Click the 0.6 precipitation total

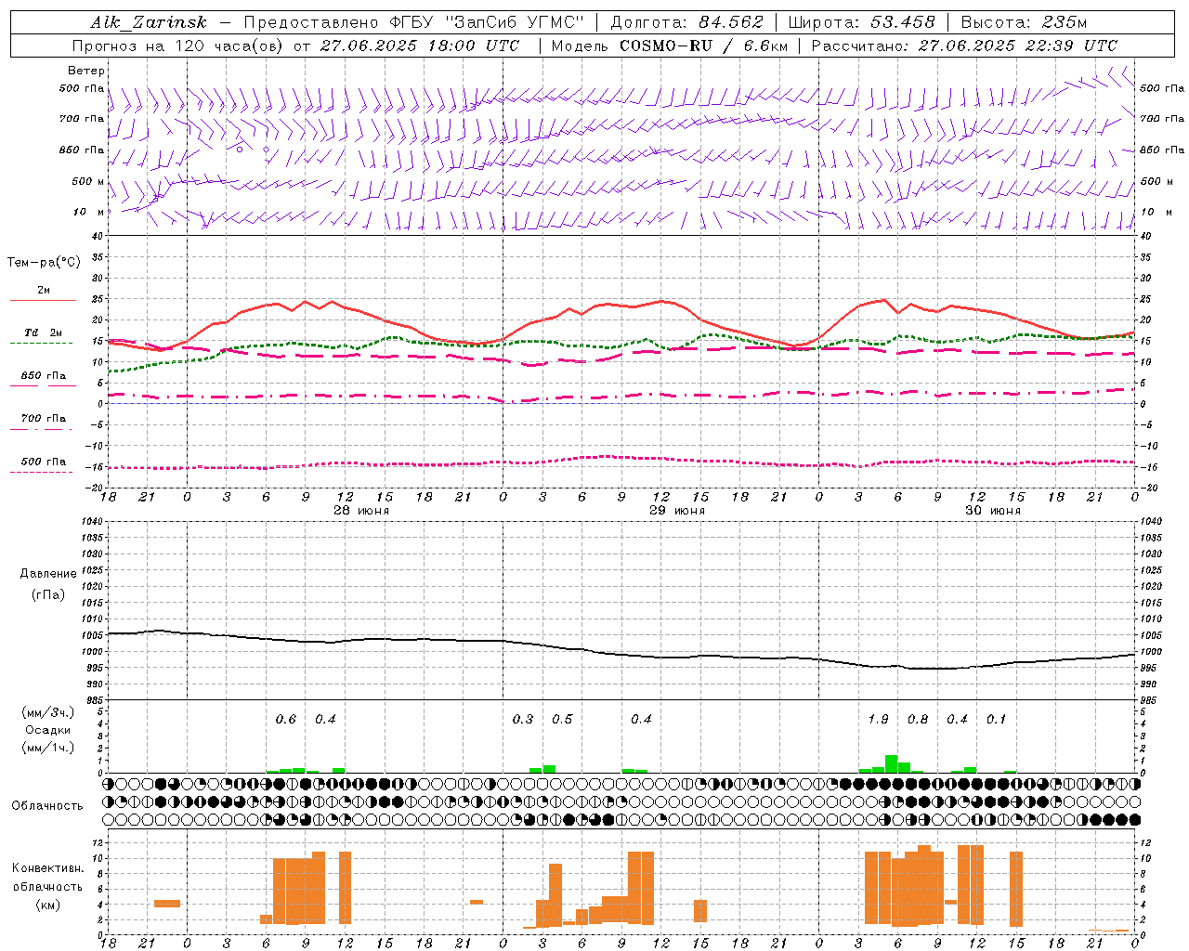pyautogui.click(x=286, y=720)
